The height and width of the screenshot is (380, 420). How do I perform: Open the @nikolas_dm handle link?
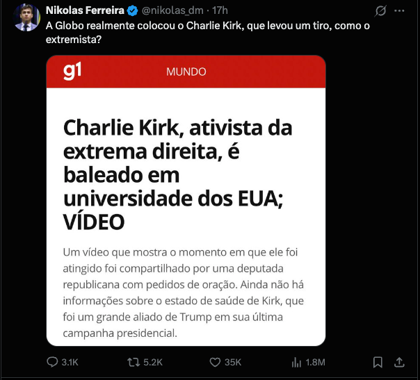(x=172, y=10)
